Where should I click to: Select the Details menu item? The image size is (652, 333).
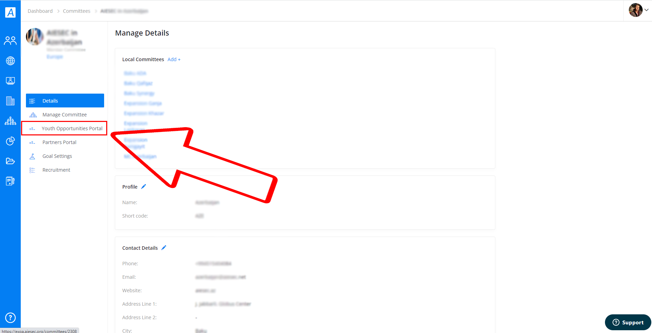[65, 101]
